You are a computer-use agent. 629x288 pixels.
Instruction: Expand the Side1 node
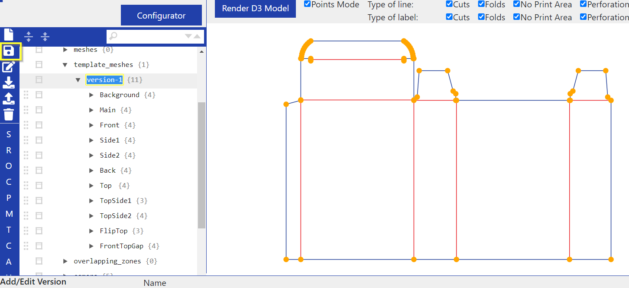click(91, 140)
